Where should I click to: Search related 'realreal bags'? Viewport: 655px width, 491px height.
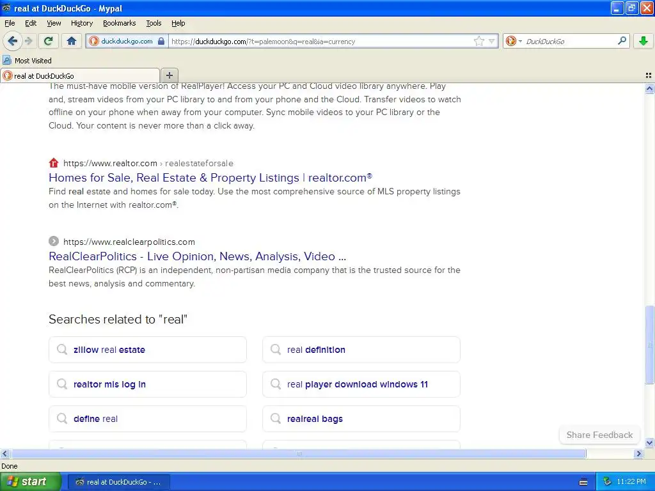click(361, 419)
